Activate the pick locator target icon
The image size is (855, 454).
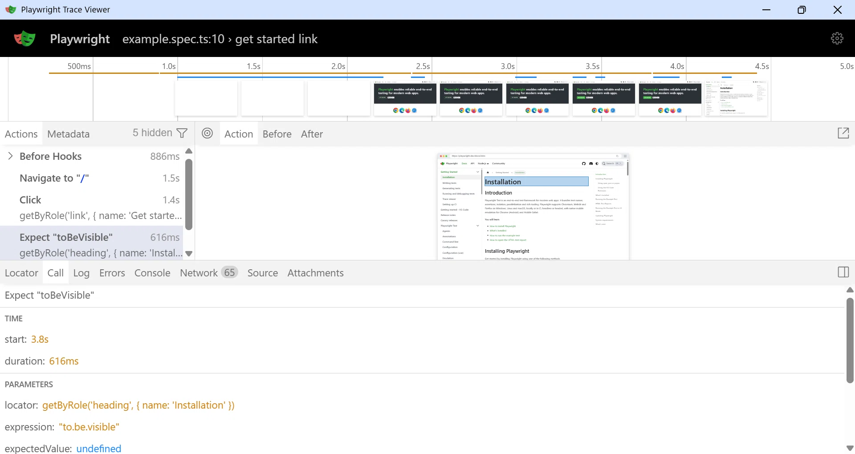pos(208,133)
